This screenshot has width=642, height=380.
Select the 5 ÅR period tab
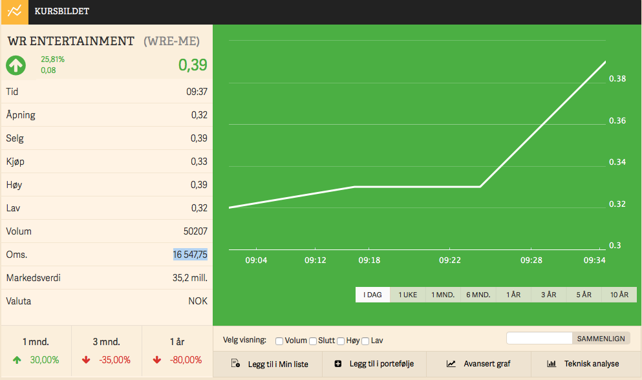click(x=584, y=295)
